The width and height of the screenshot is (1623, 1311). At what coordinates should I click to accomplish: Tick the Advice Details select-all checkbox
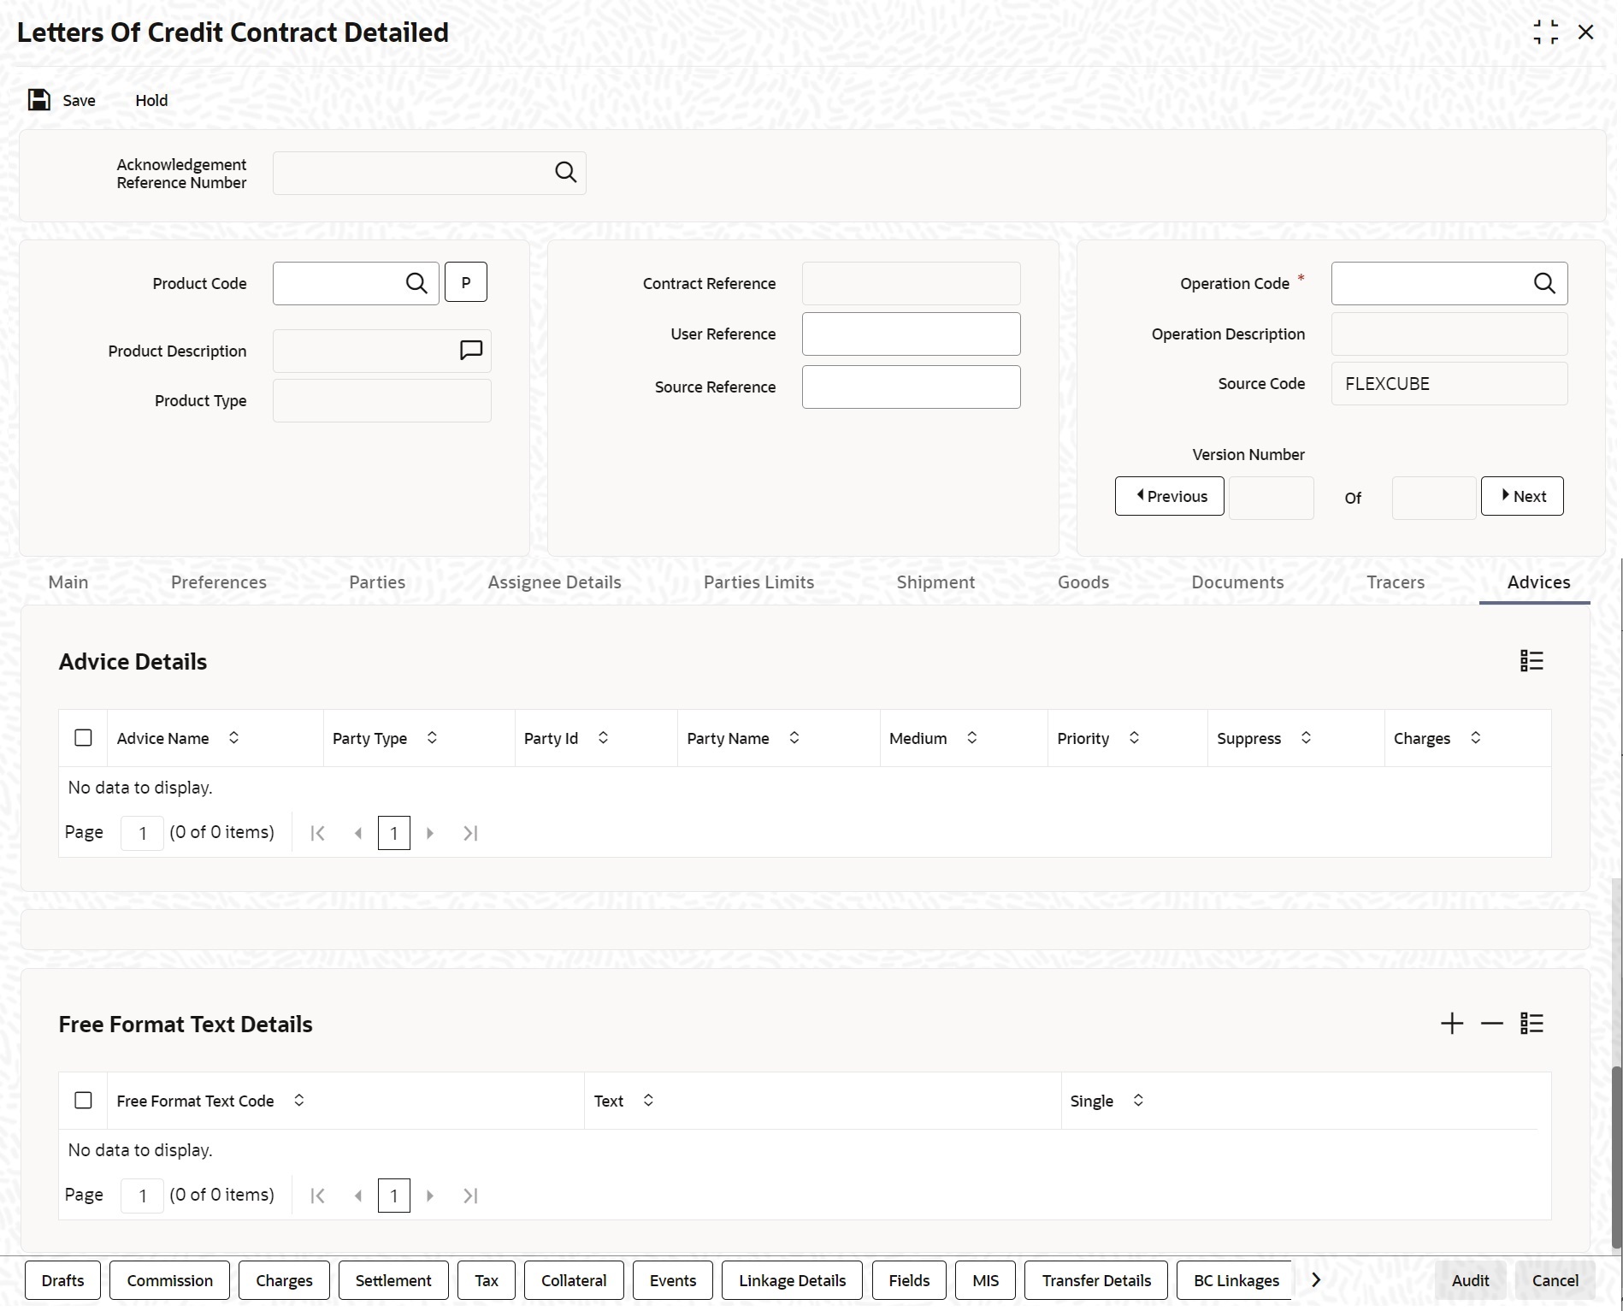pyautogui.click(x=83, y=738)
